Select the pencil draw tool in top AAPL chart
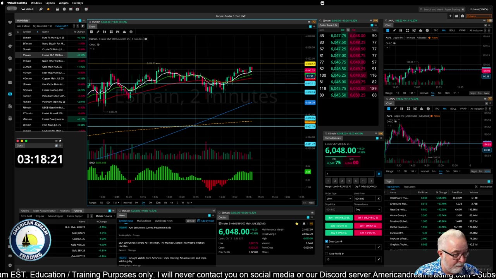Viewport: 496px width, 279px height. [x=394, y=30]
